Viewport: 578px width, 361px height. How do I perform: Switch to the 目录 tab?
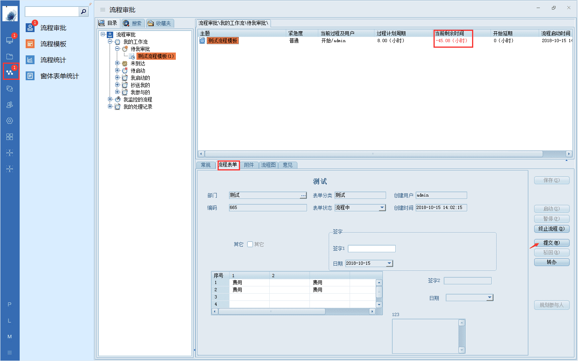coord(108,23)
